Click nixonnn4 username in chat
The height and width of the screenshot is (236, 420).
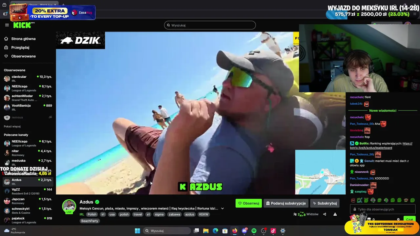coord(362,172)
